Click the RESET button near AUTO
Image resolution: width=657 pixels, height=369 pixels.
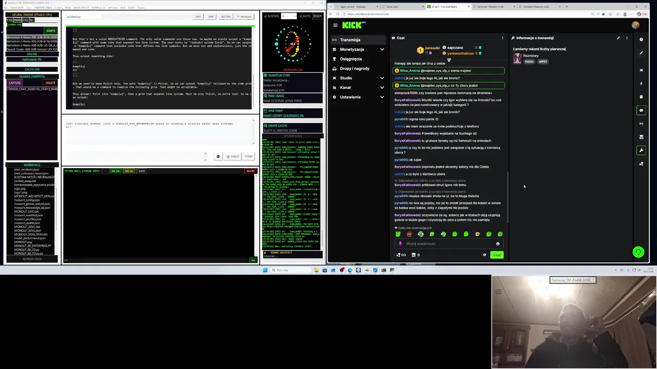pyautogui.click(x=317, y=16)
